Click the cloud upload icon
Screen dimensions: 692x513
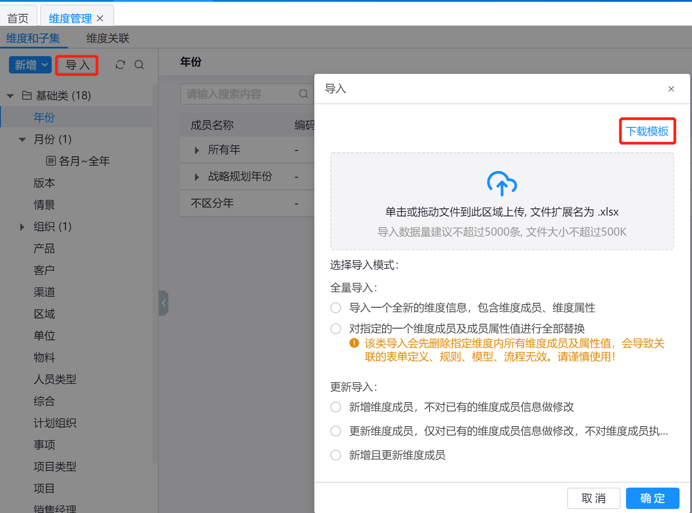coord(502,183)
